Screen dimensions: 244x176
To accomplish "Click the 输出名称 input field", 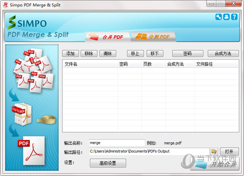I will 117,143.
